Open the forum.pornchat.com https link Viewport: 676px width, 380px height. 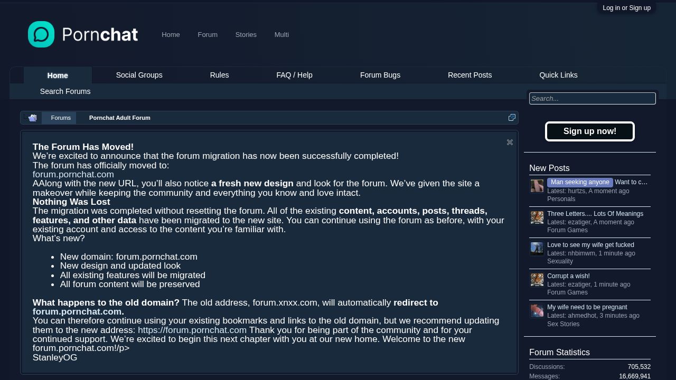(192, 330)
